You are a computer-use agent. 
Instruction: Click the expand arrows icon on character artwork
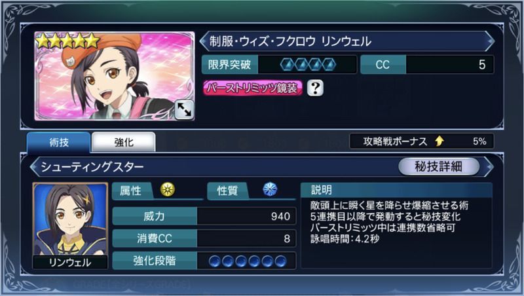point(184,109)
